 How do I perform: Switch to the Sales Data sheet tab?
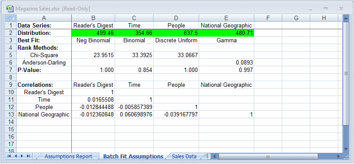(184, 156)
